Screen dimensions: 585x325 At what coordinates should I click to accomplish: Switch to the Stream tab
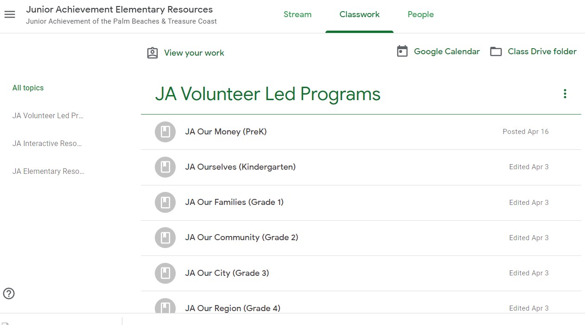click(x=297, y=14)
